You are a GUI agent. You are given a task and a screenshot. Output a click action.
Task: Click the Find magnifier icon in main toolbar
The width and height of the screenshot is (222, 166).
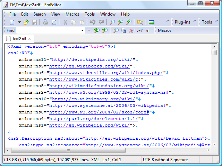pos(112,22)
